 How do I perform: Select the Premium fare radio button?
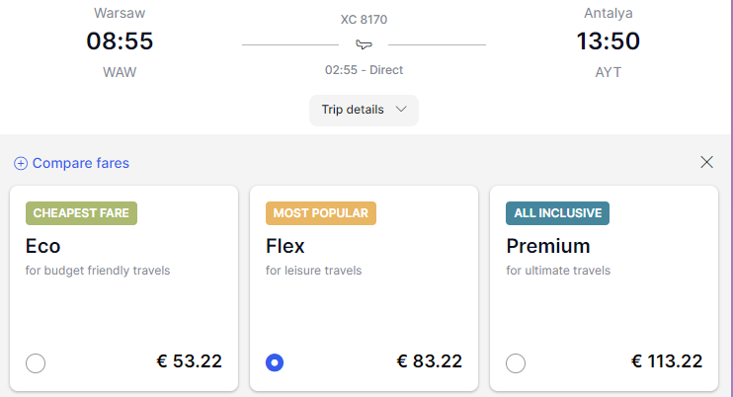click(516, 362)
